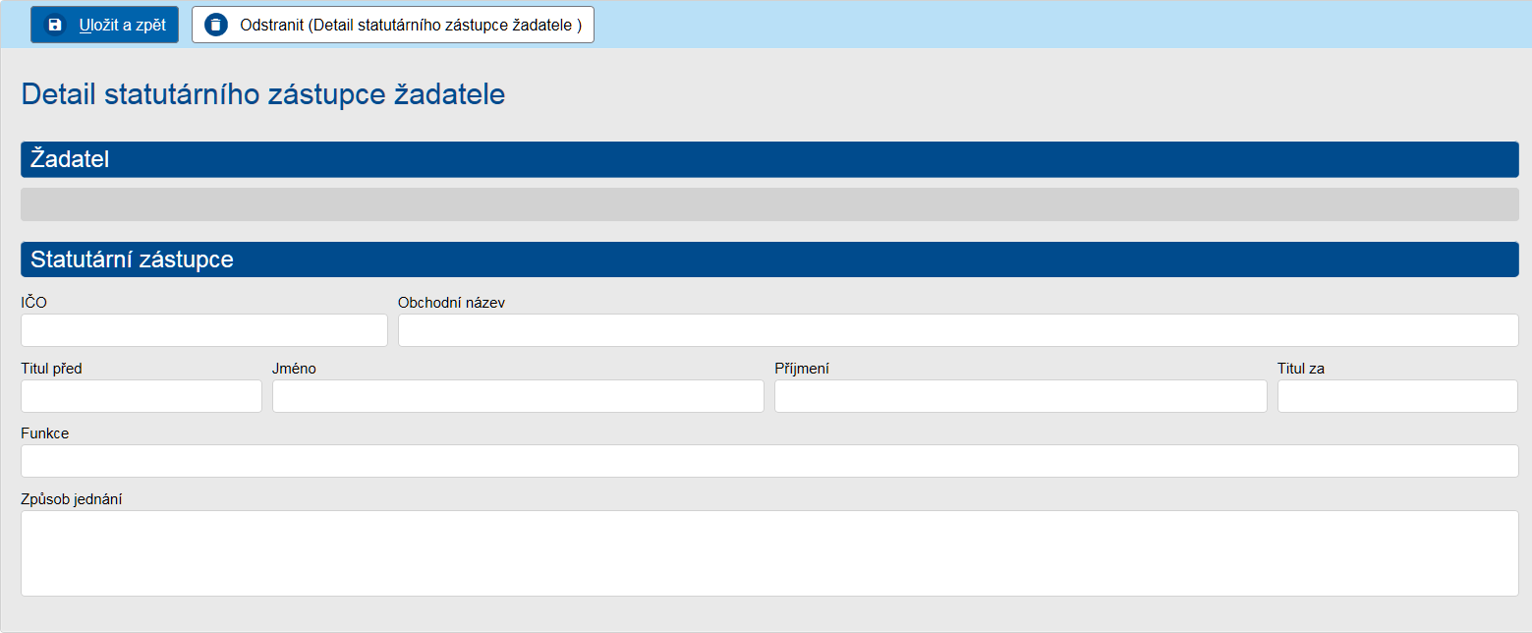Viewport: 1532px width, 633px height.
Task: Click the save disk icon
Action: coord(53,25)
